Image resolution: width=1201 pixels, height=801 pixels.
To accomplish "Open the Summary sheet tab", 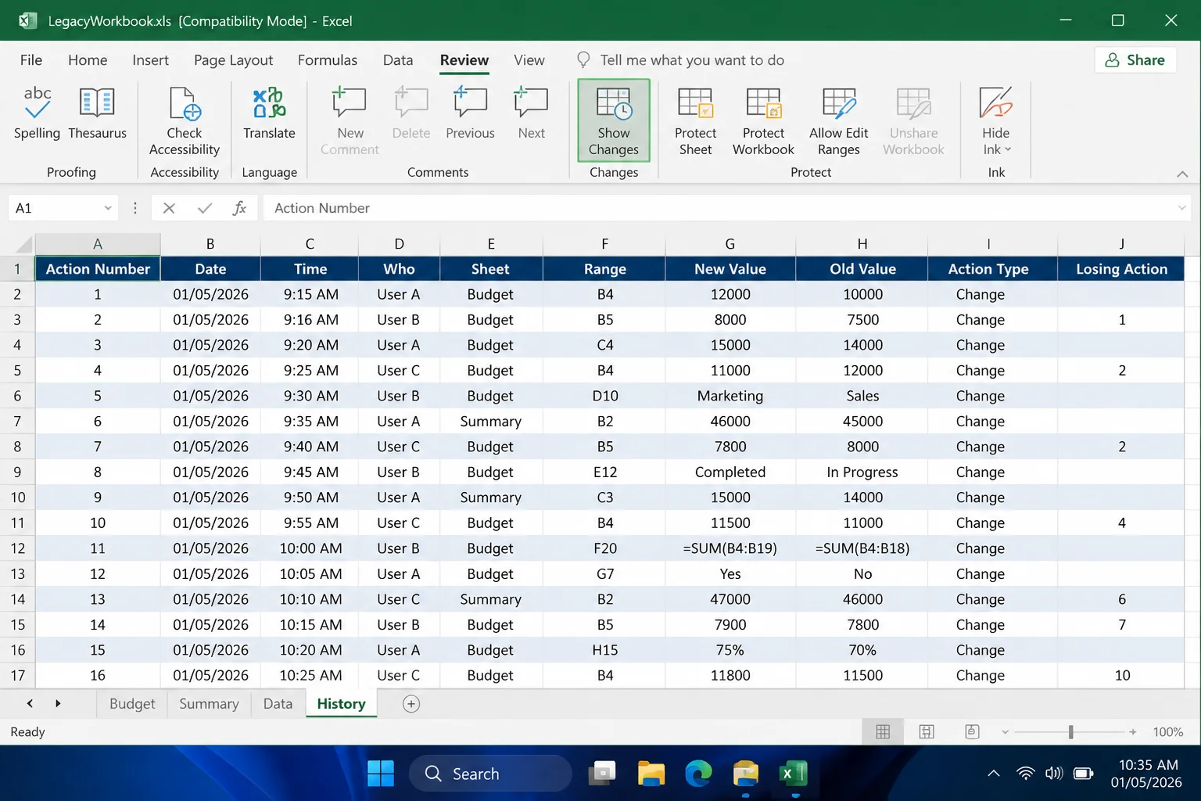I will (209, 704).
